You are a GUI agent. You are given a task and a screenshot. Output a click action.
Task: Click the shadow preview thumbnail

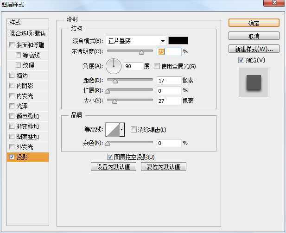click(x=254, y=82)
